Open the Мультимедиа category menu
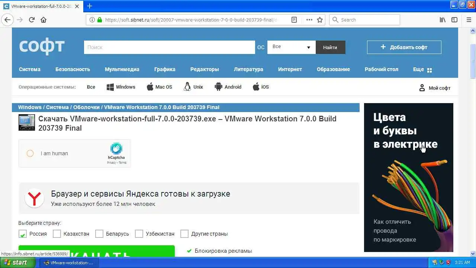This screenshot has width=476, height=268. (x=122, y=69)
